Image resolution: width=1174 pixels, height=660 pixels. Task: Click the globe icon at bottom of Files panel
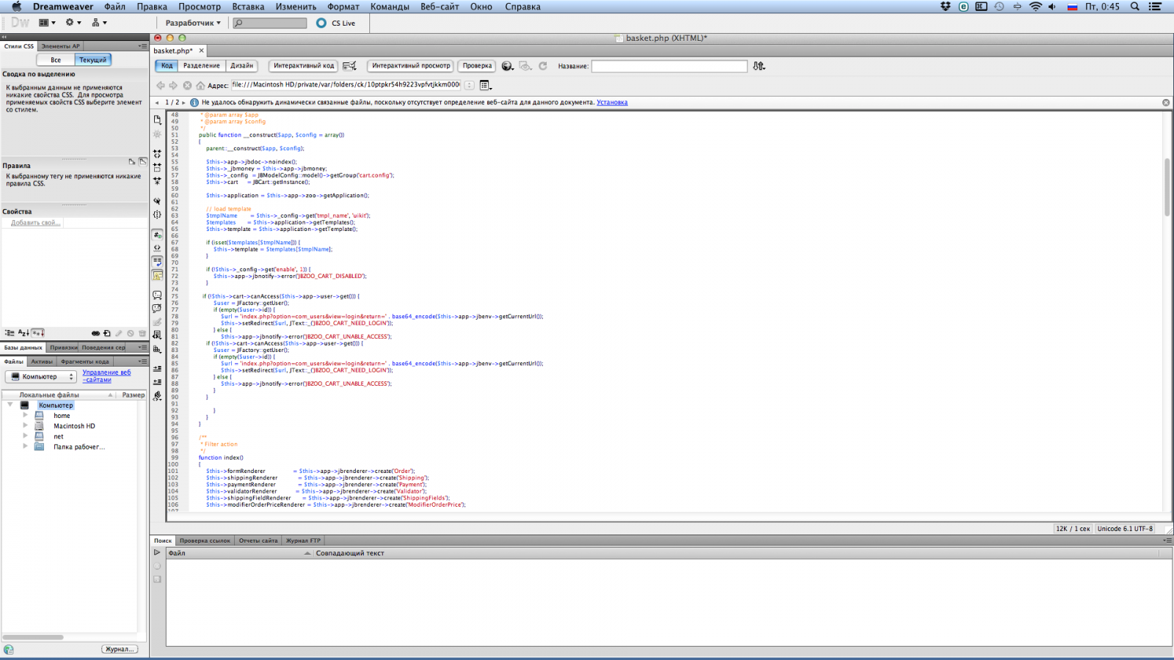(x=9, y=649)
